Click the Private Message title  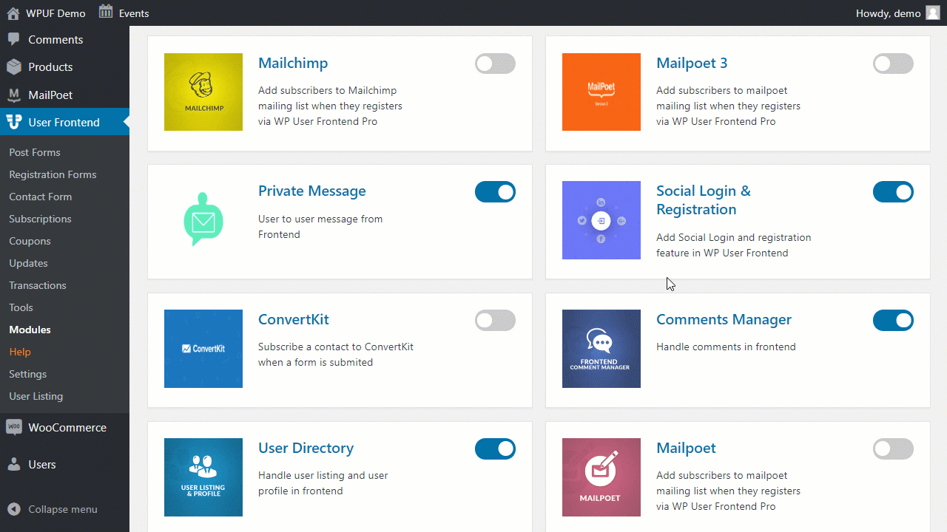pos(312,191)
